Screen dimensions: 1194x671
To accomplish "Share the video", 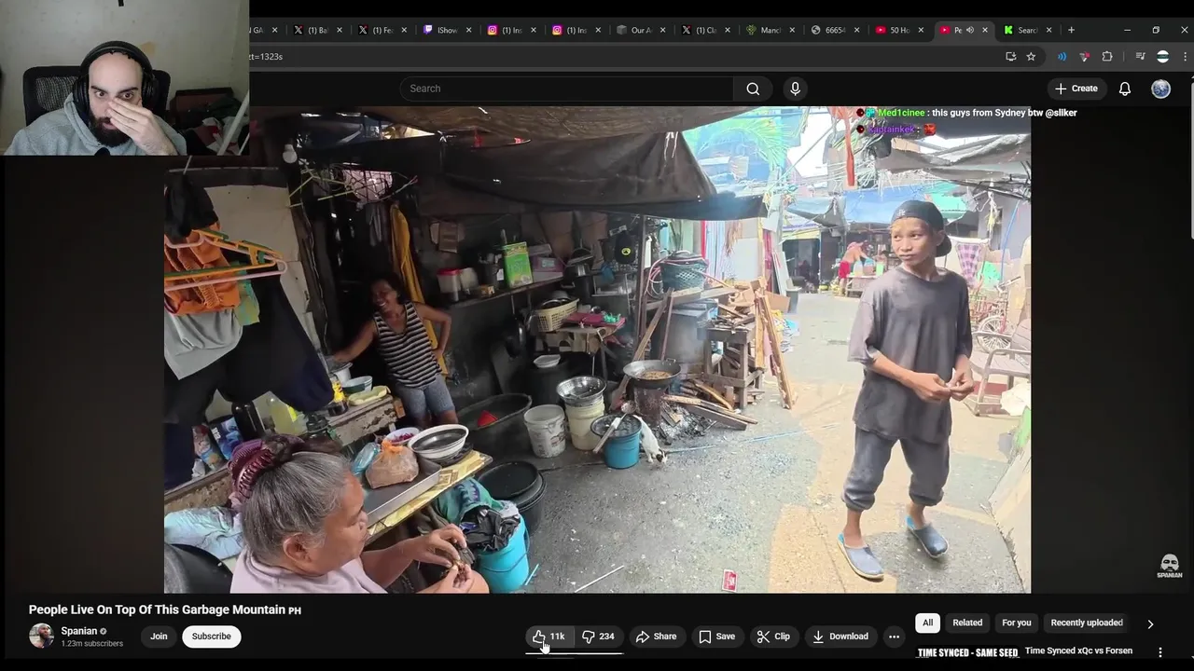I will coord(656,637).
